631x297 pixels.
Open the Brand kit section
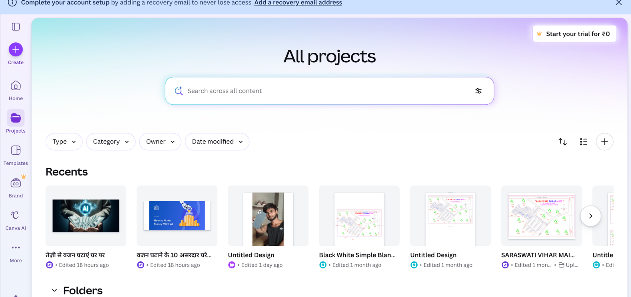tap(16, 187)
